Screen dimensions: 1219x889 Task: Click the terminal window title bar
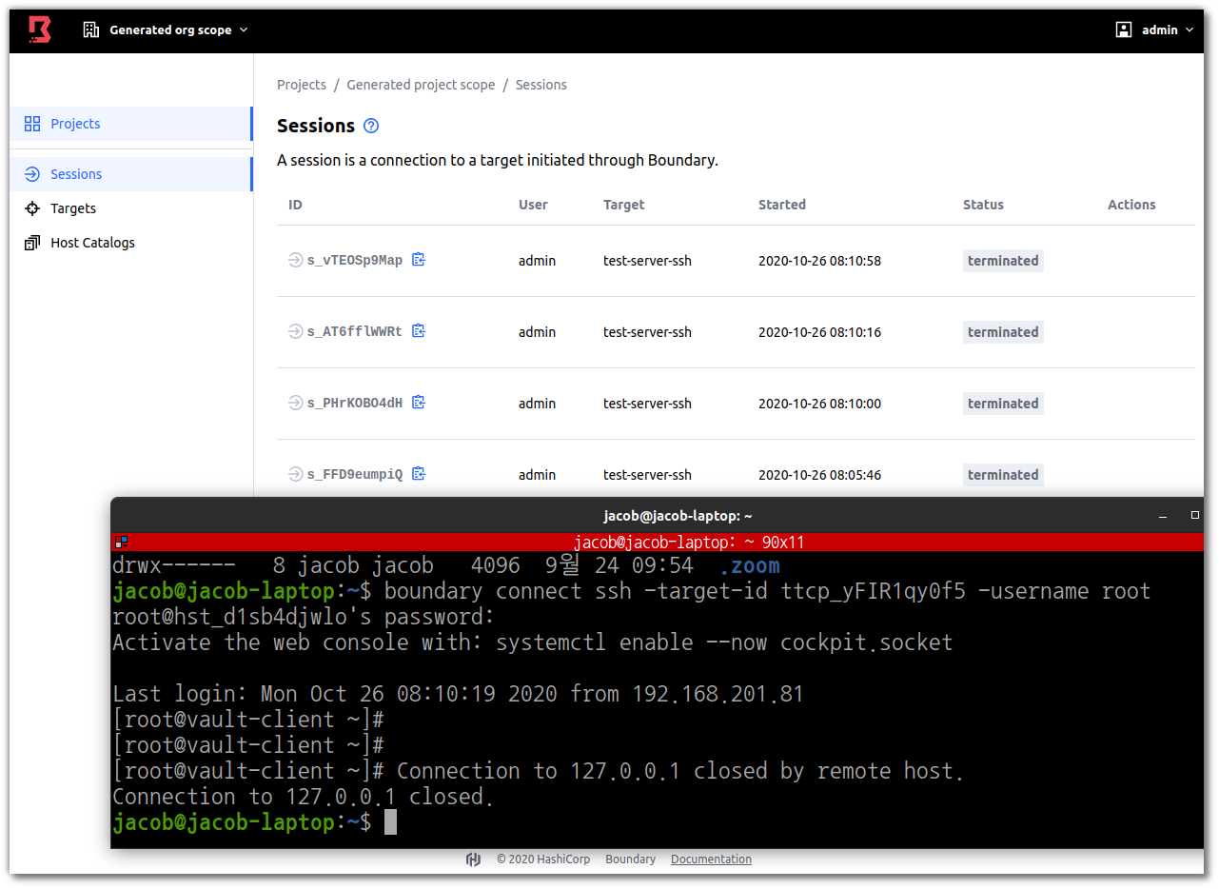(657, 515)
